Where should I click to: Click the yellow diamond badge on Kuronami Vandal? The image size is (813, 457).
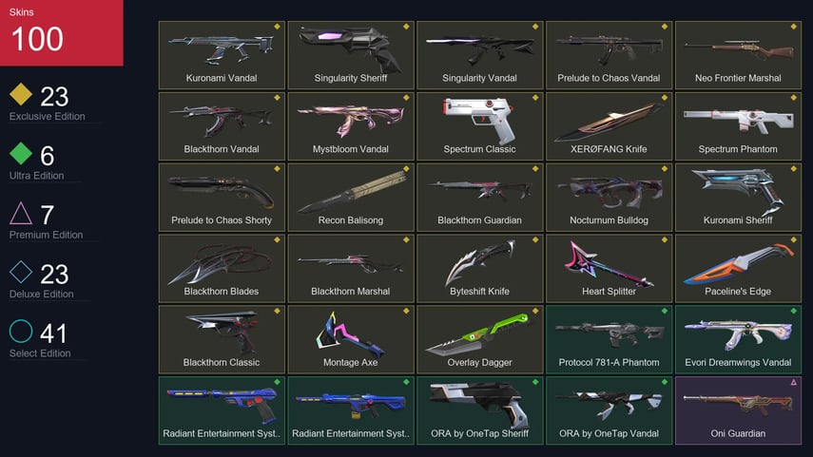click(x=277, y=27)
